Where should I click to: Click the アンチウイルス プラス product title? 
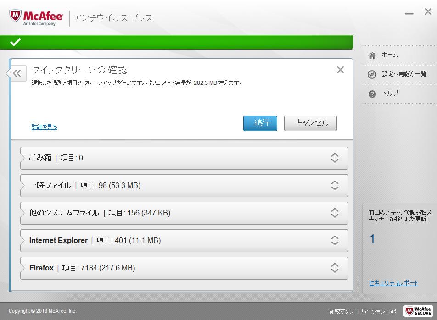click(113, 18)
